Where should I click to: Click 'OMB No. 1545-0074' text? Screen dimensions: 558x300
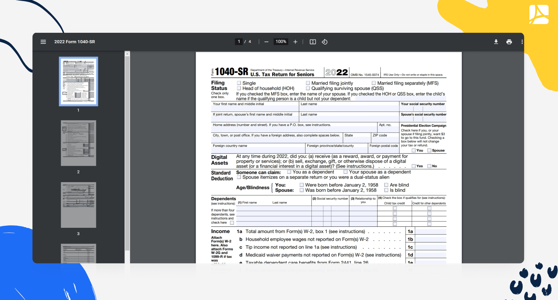click(365, 75)
